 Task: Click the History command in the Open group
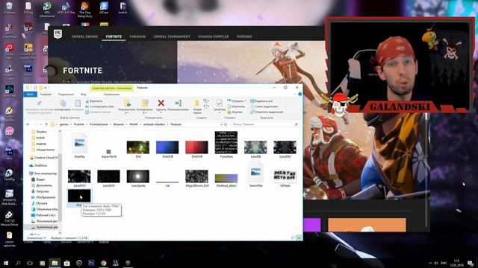point(235,112)
